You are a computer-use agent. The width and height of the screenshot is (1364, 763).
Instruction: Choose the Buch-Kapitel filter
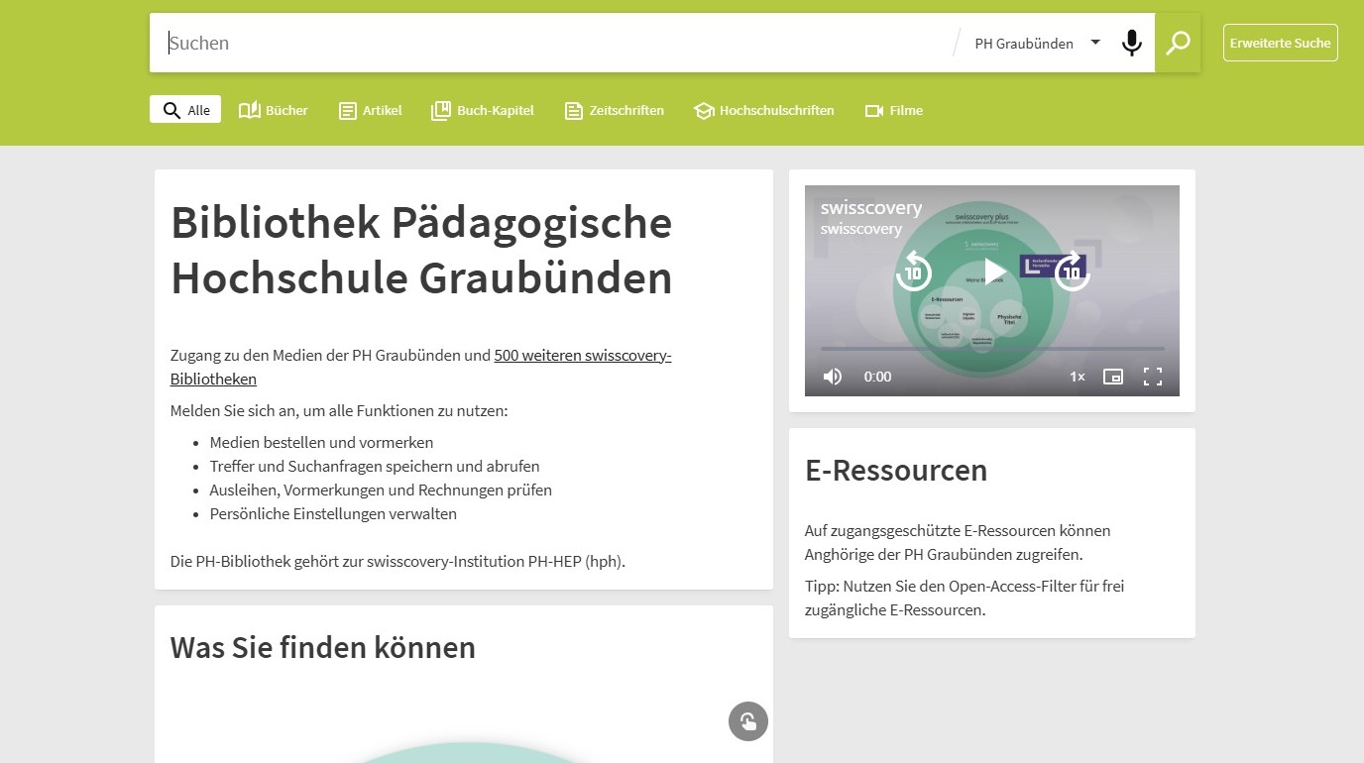pyautogui.click(x=483, y=110)
